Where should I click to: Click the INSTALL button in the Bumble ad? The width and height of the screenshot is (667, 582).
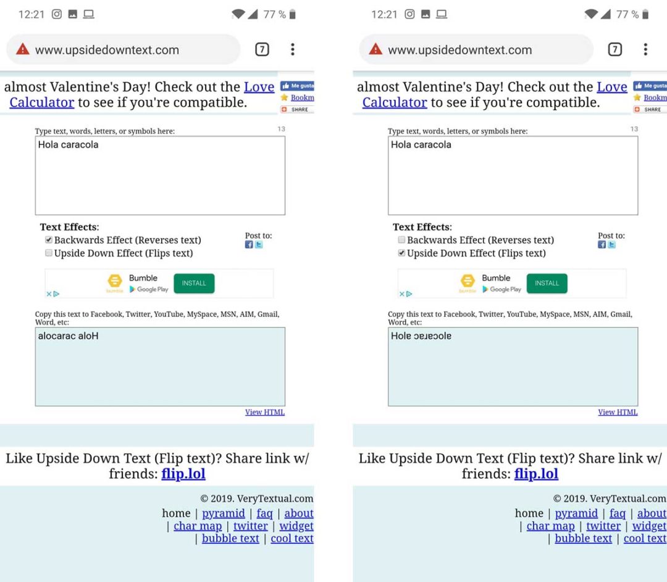[x=194, y=283]
